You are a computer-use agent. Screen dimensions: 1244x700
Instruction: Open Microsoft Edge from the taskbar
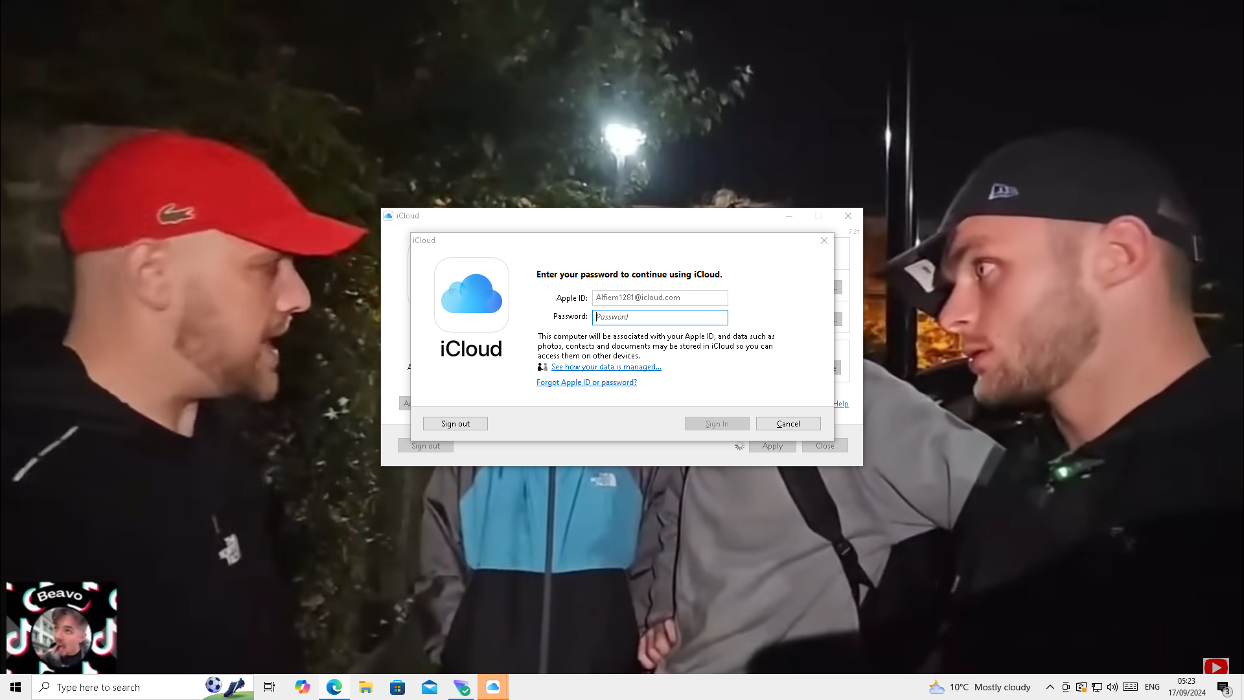pos(334,687)
